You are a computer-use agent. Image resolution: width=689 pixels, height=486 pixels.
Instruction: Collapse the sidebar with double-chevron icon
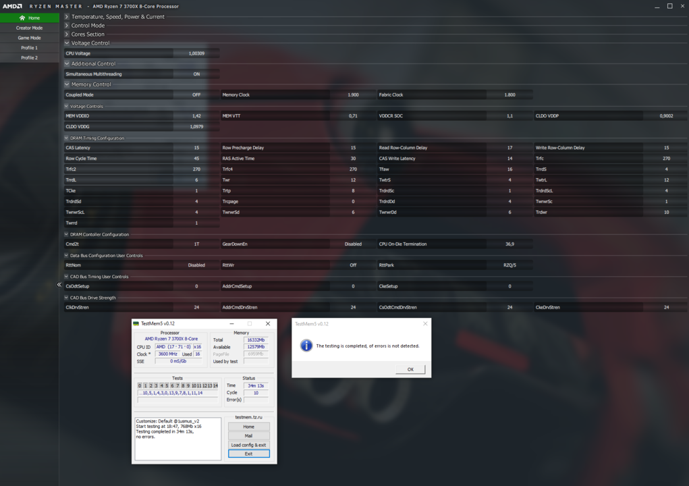coord(59,285)
